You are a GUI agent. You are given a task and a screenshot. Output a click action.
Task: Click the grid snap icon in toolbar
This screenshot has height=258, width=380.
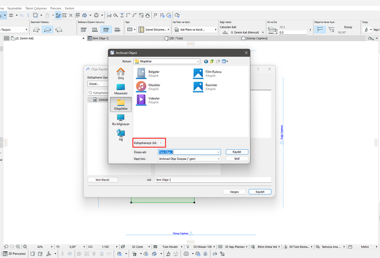pos(11,15)
